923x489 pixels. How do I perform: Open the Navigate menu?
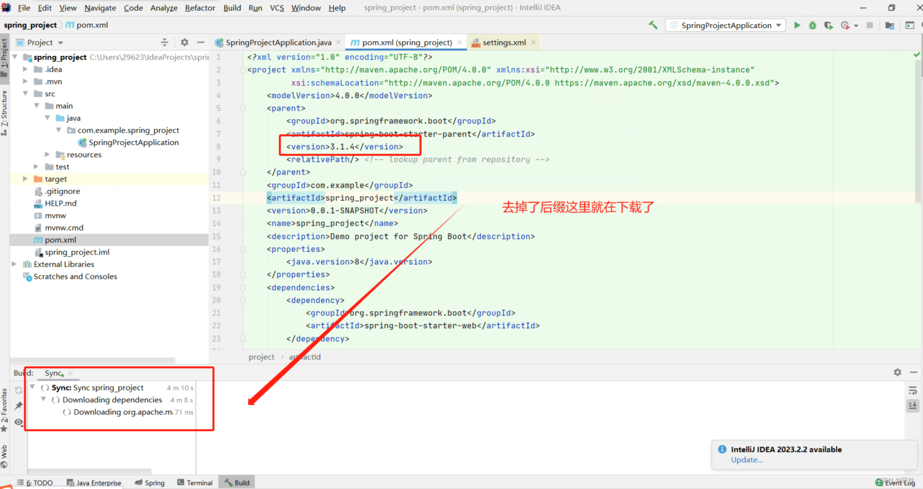click(x=100, y=8)
